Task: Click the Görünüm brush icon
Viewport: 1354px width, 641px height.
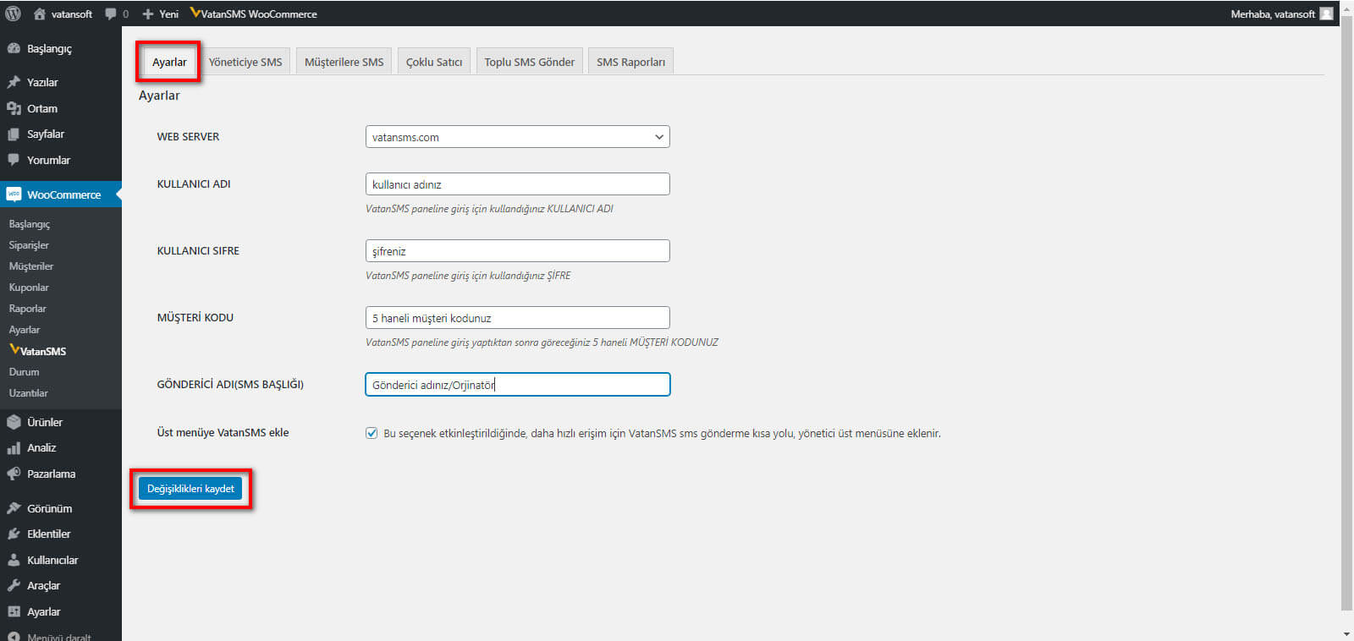Action: click(x=14, y=508)
